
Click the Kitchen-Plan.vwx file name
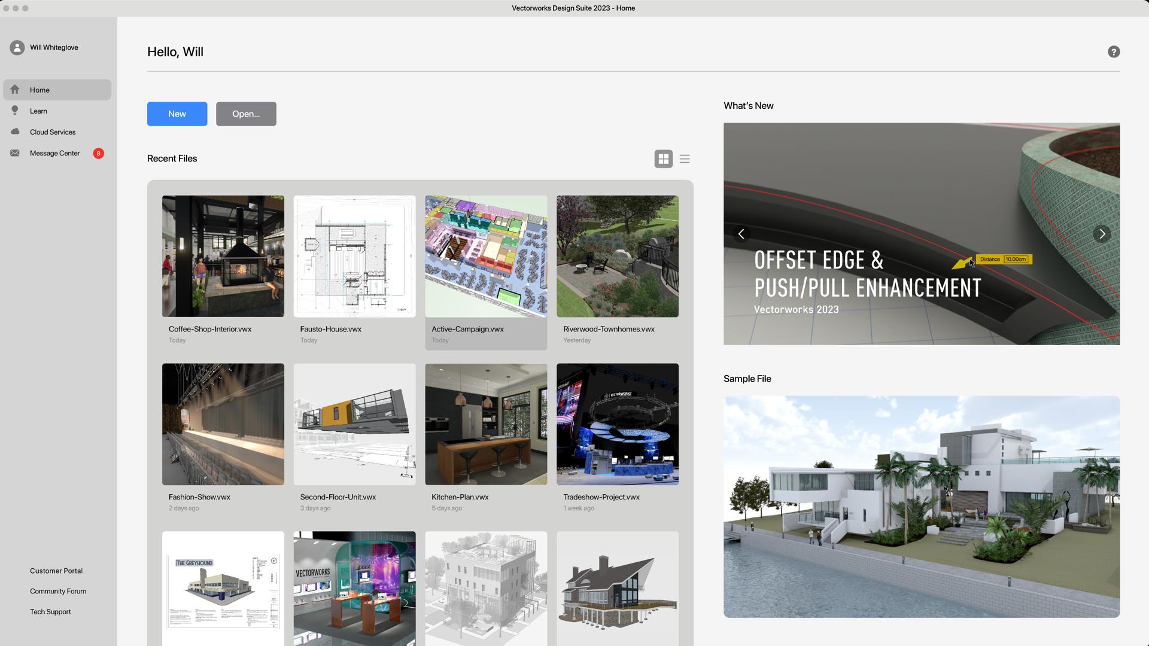[460, 497]
